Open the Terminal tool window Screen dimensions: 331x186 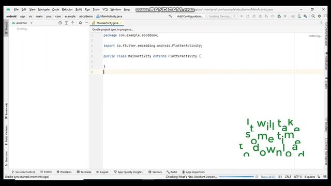(84, 172)
